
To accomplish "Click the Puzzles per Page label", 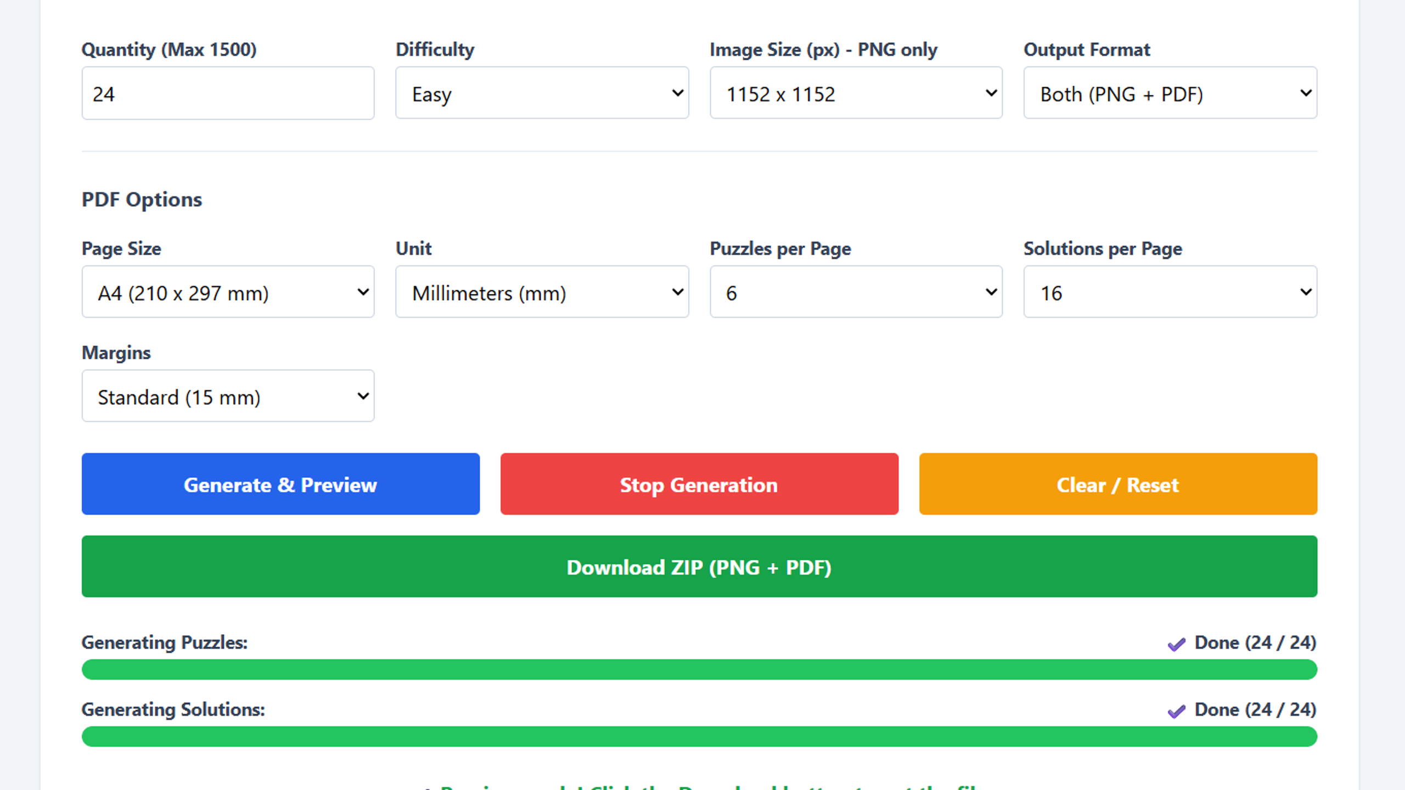I will pyautogui.click(x=780, y=249).
